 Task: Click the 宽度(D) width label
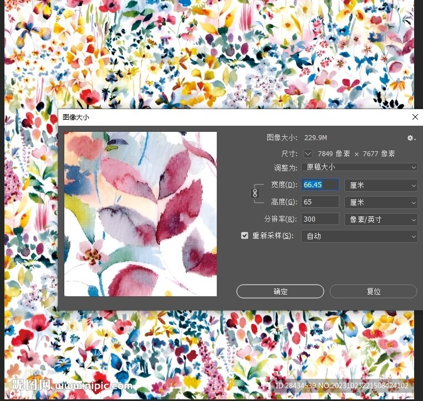point(284,185)
